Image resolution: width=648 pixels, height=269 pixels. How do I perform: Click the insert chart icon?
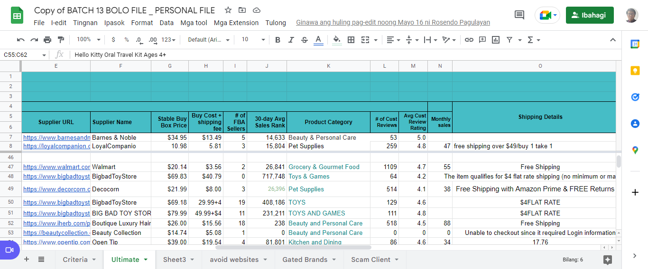tap(496, 40)
